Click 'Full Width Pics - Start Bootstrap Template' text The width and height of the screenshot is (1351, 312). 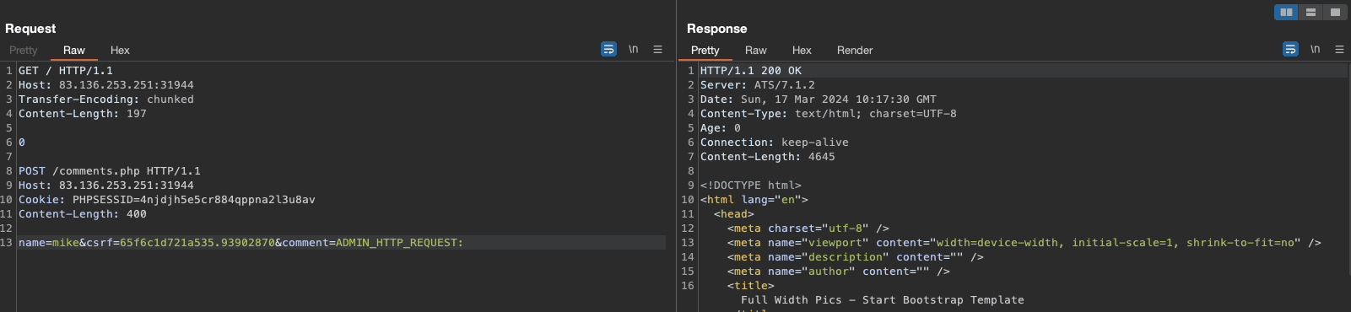click(883, 300)
